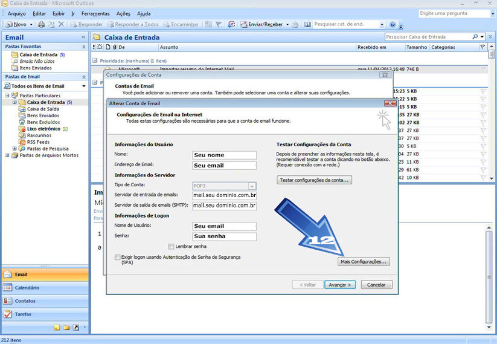Click the Servidor de entrada de emails field
The width and height of the screenshot is (497, 344).
[225, 195]
